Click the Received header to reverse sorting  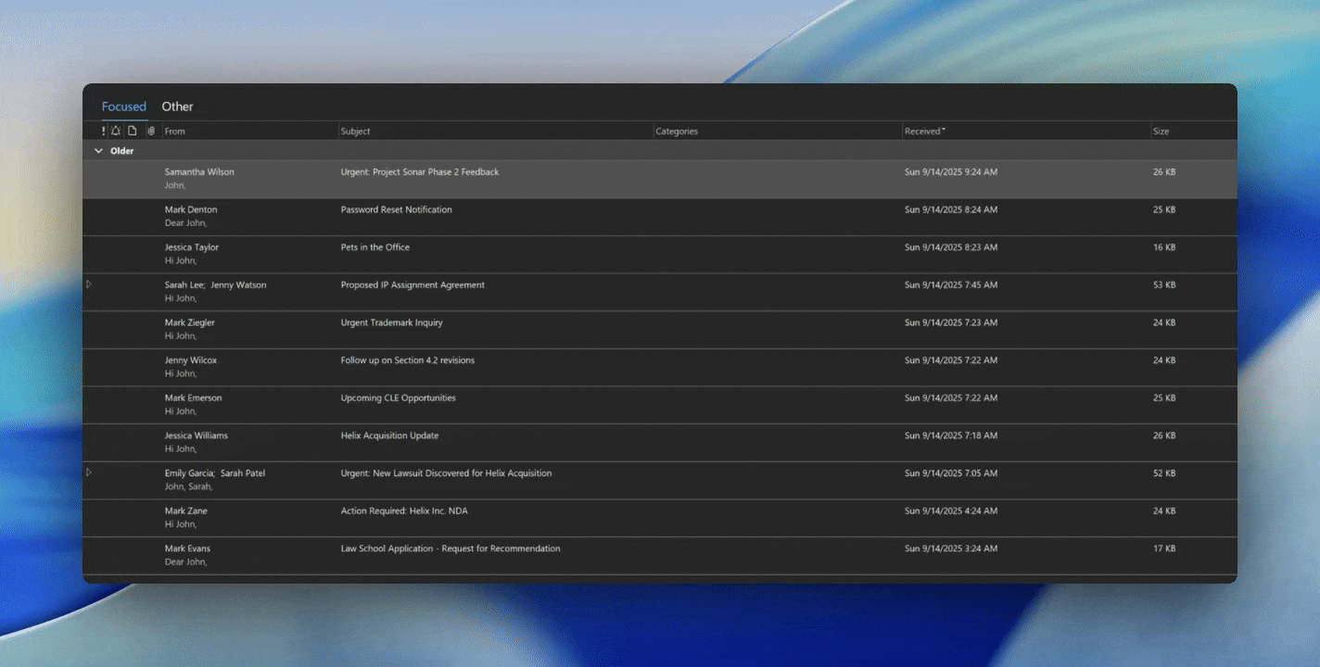tap(924, 131)
